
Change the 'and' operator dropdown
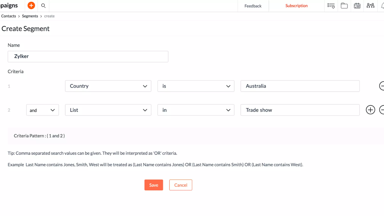click(42, 110)
